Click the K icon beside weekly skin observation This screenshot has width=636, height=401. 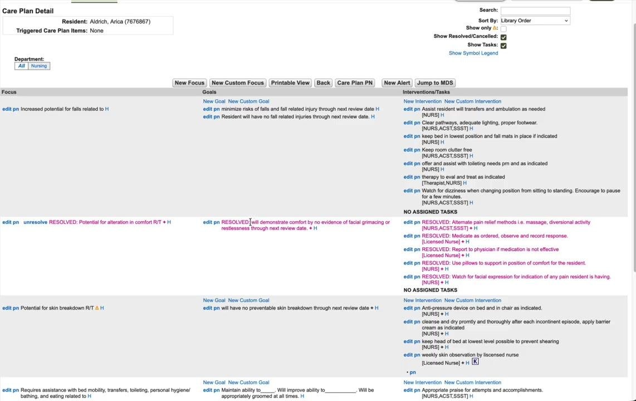click(475, 361)
